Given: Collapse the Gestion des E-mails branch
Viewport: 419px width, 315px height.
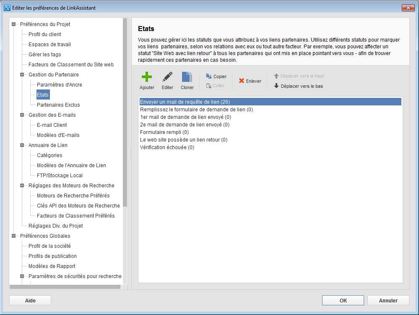Looking at the screenshot, I should pyautogui.click(x=22, y=115).
